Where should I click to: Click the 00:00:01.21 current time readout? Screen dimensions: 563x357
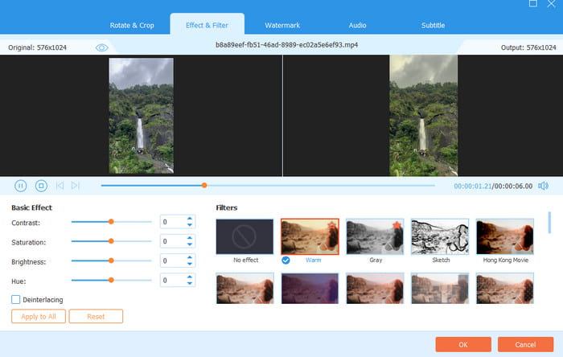coord(473,187)
